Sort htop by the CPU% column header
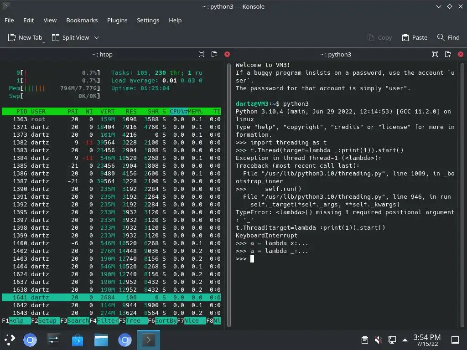 (x=178, y=111)
